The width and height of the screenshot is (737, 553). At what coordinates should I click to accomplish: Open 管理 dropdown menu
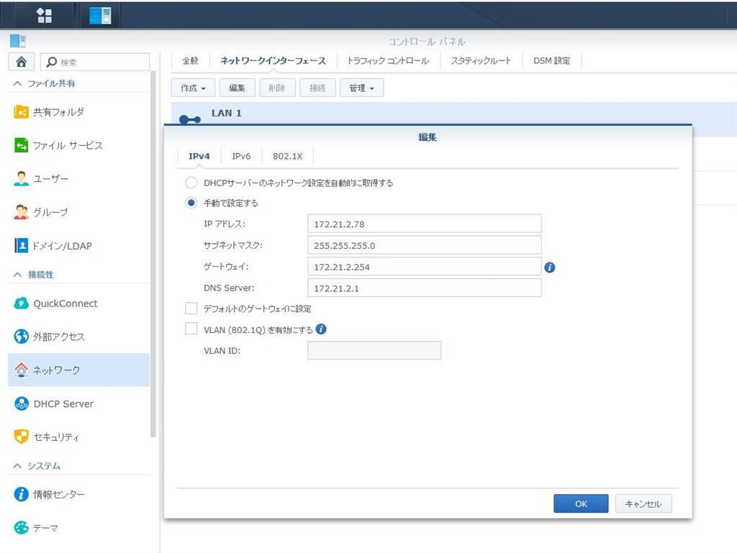coord(361,88)
